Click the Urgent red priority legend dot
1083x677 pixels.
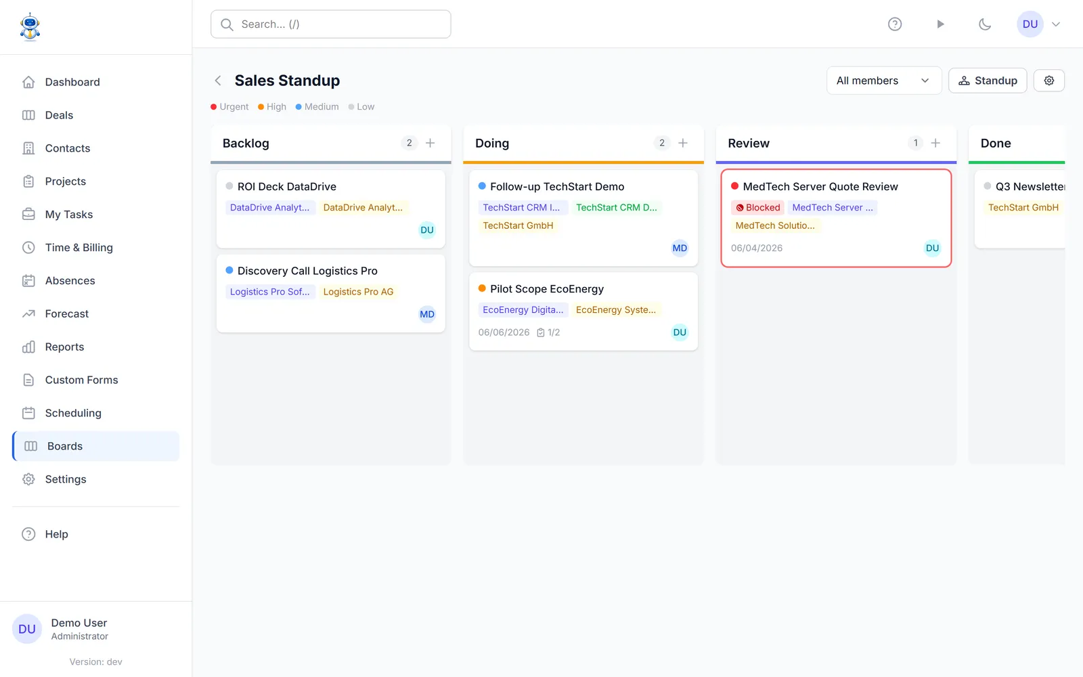[214, 107]
